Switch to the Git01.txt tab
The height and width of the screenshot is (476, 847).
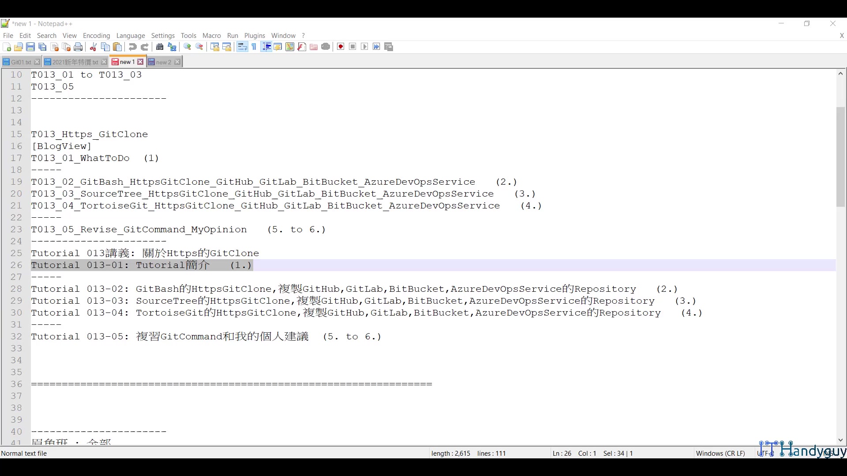pyautogui.click(x=20, y=62)
